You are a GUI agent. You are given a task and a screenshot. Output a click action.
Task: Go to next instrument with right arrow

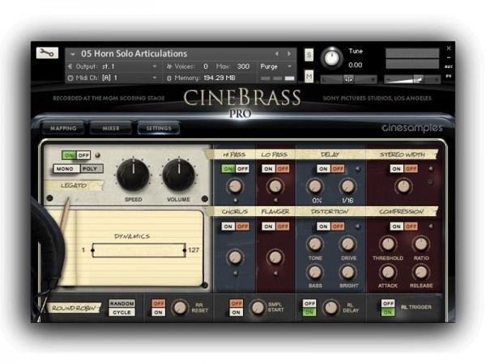[x=289, y=54]
